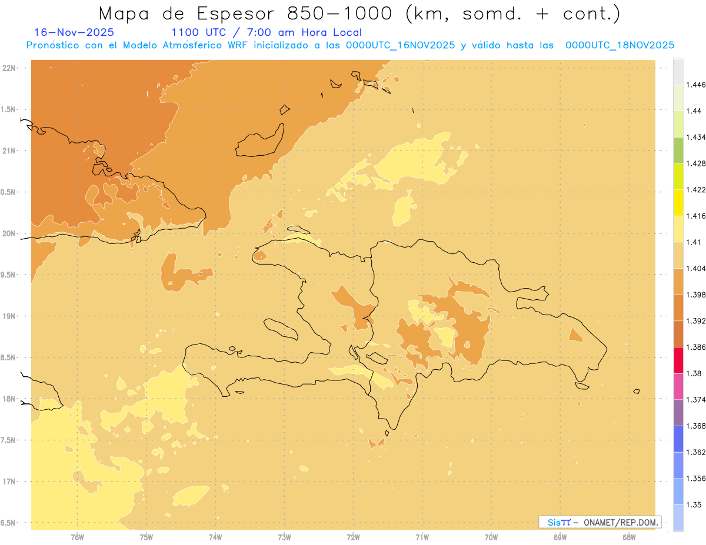Click the latitude label '20N'
This screenshot has width=706, height=545.
pos(9,233)
